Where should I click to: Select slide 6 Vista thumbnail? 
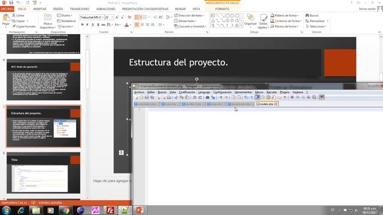coord(43,173)
